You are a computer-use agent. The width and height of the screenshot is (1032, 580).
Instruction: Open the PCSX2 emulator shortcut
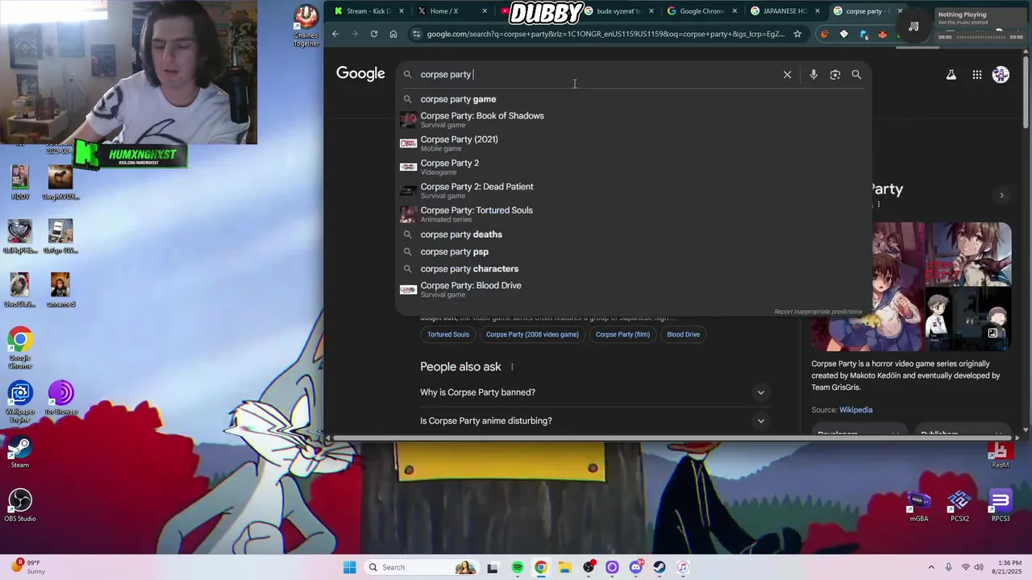coord(959,507)
